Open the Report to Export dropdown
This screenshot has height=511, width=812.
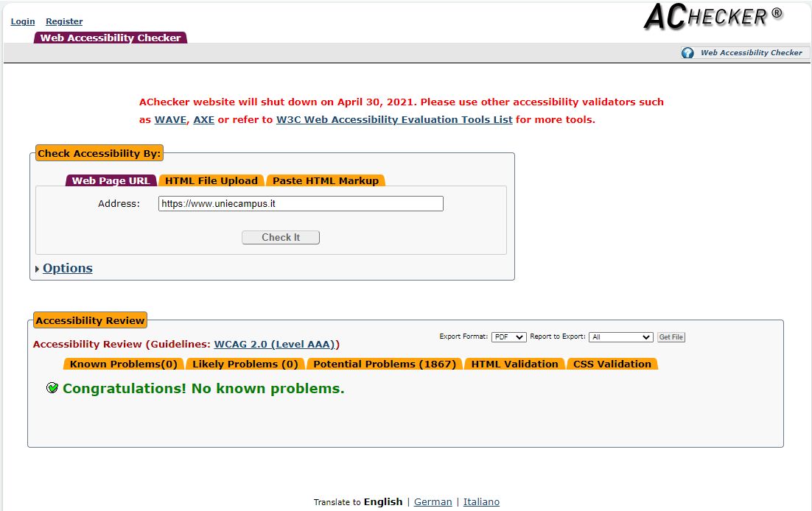[621, 337]
